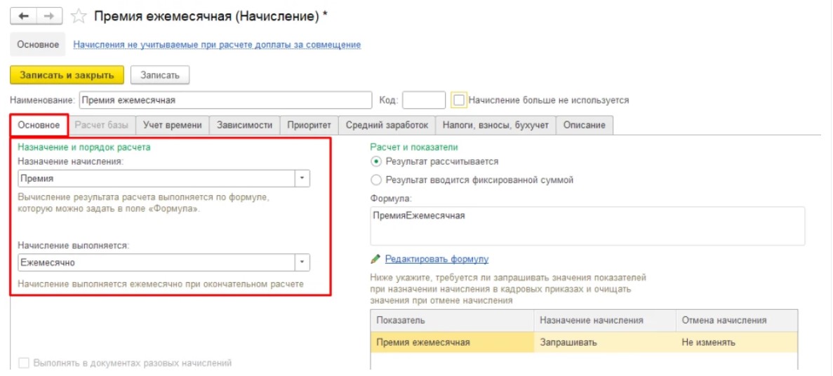Open link about начисления при расчете доплаты

[218, 45]
